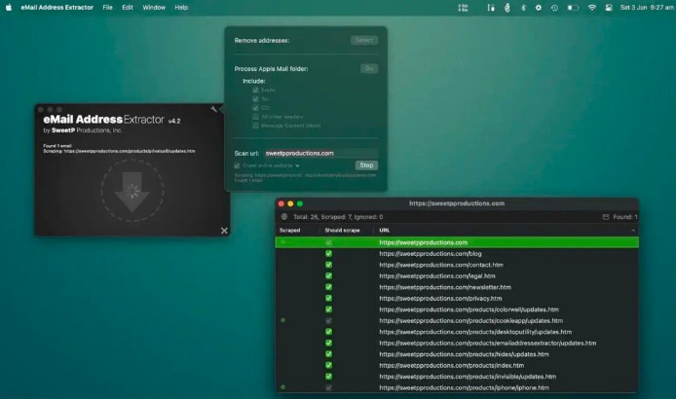Screen dimensions: 676x399
Task: Open the Window menu
Action: (x=154, y=8)
